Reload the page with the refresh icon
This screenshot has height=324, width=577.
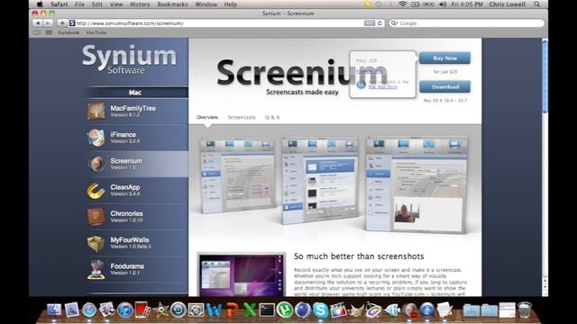pos(380,23)
